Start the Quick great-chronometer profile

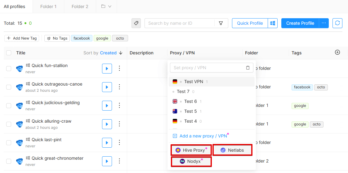coord(107,161)
